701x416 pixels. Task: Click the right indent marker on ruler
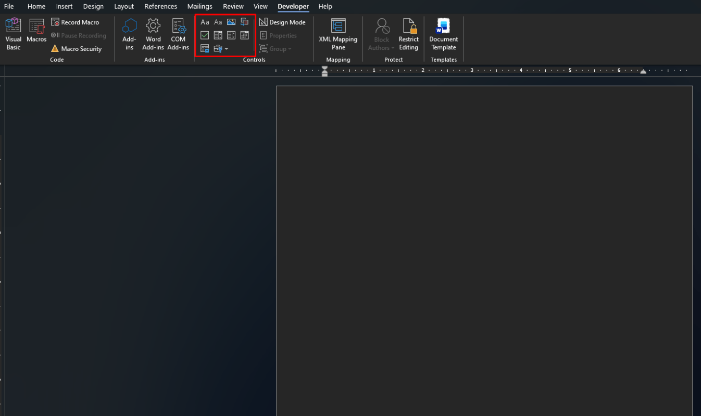[643, 72]
